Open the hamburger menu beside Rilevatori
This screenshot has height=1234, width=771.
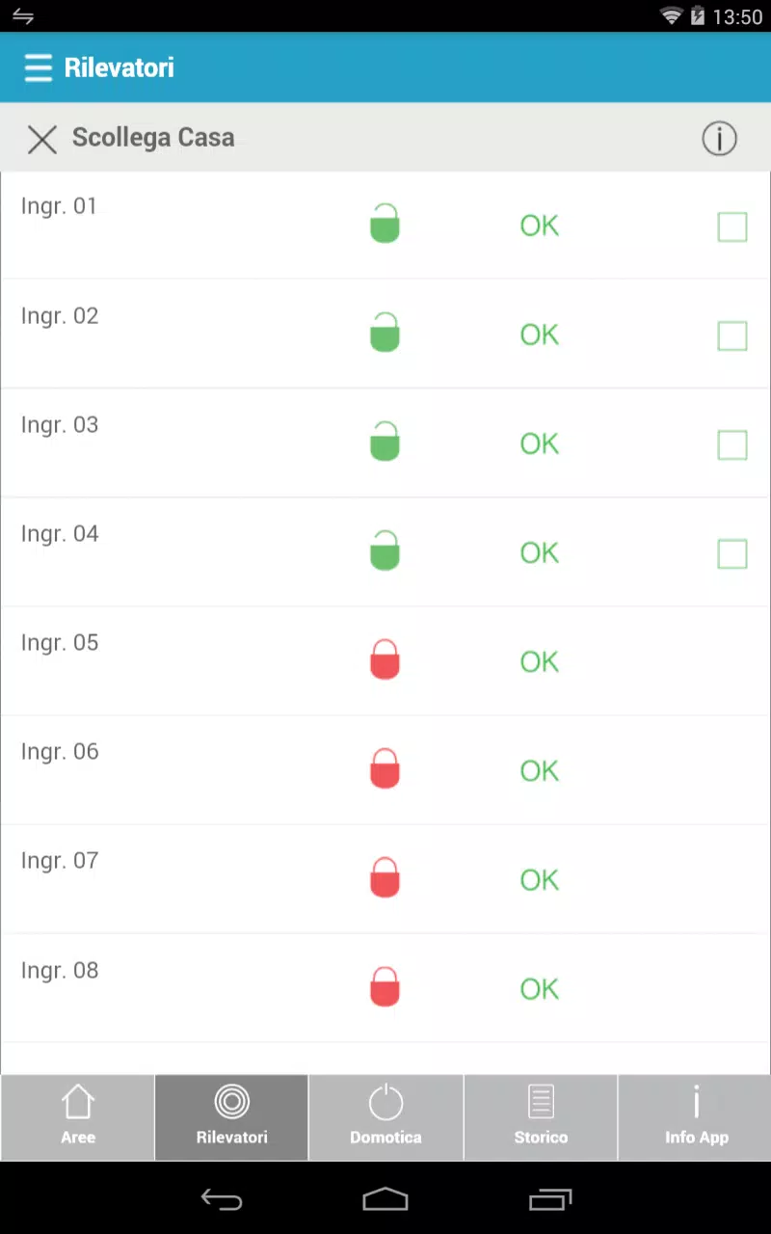[x=39, y=67]
